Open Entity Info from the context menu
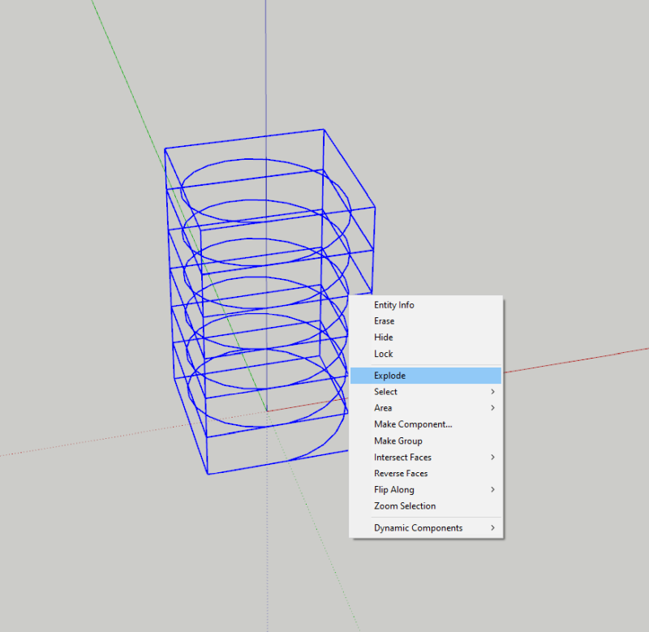Screen dimensions: 649x632 [x=394, y=305]
